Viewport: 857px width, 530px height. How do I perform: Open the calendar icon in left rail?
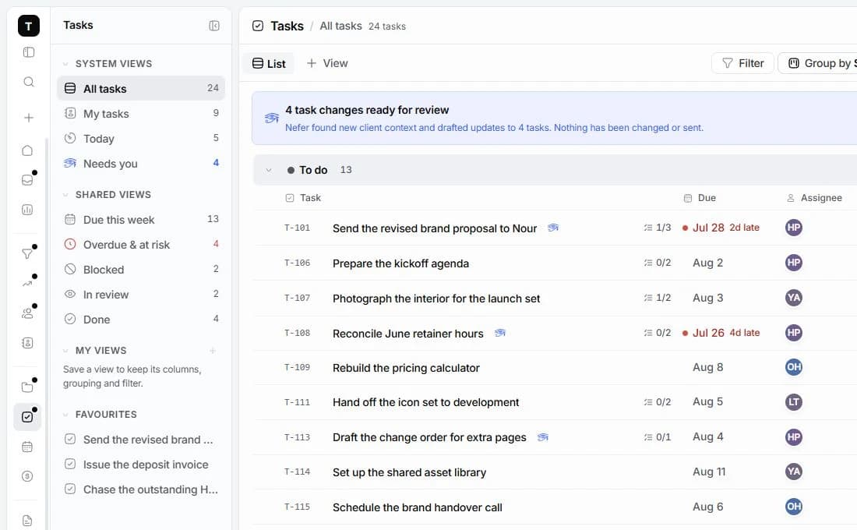click(x=27, y=447)
